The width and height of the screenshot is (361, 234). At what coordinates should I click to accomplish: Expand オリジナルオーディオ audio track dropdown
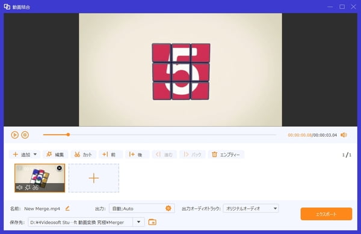pos(251,208)
